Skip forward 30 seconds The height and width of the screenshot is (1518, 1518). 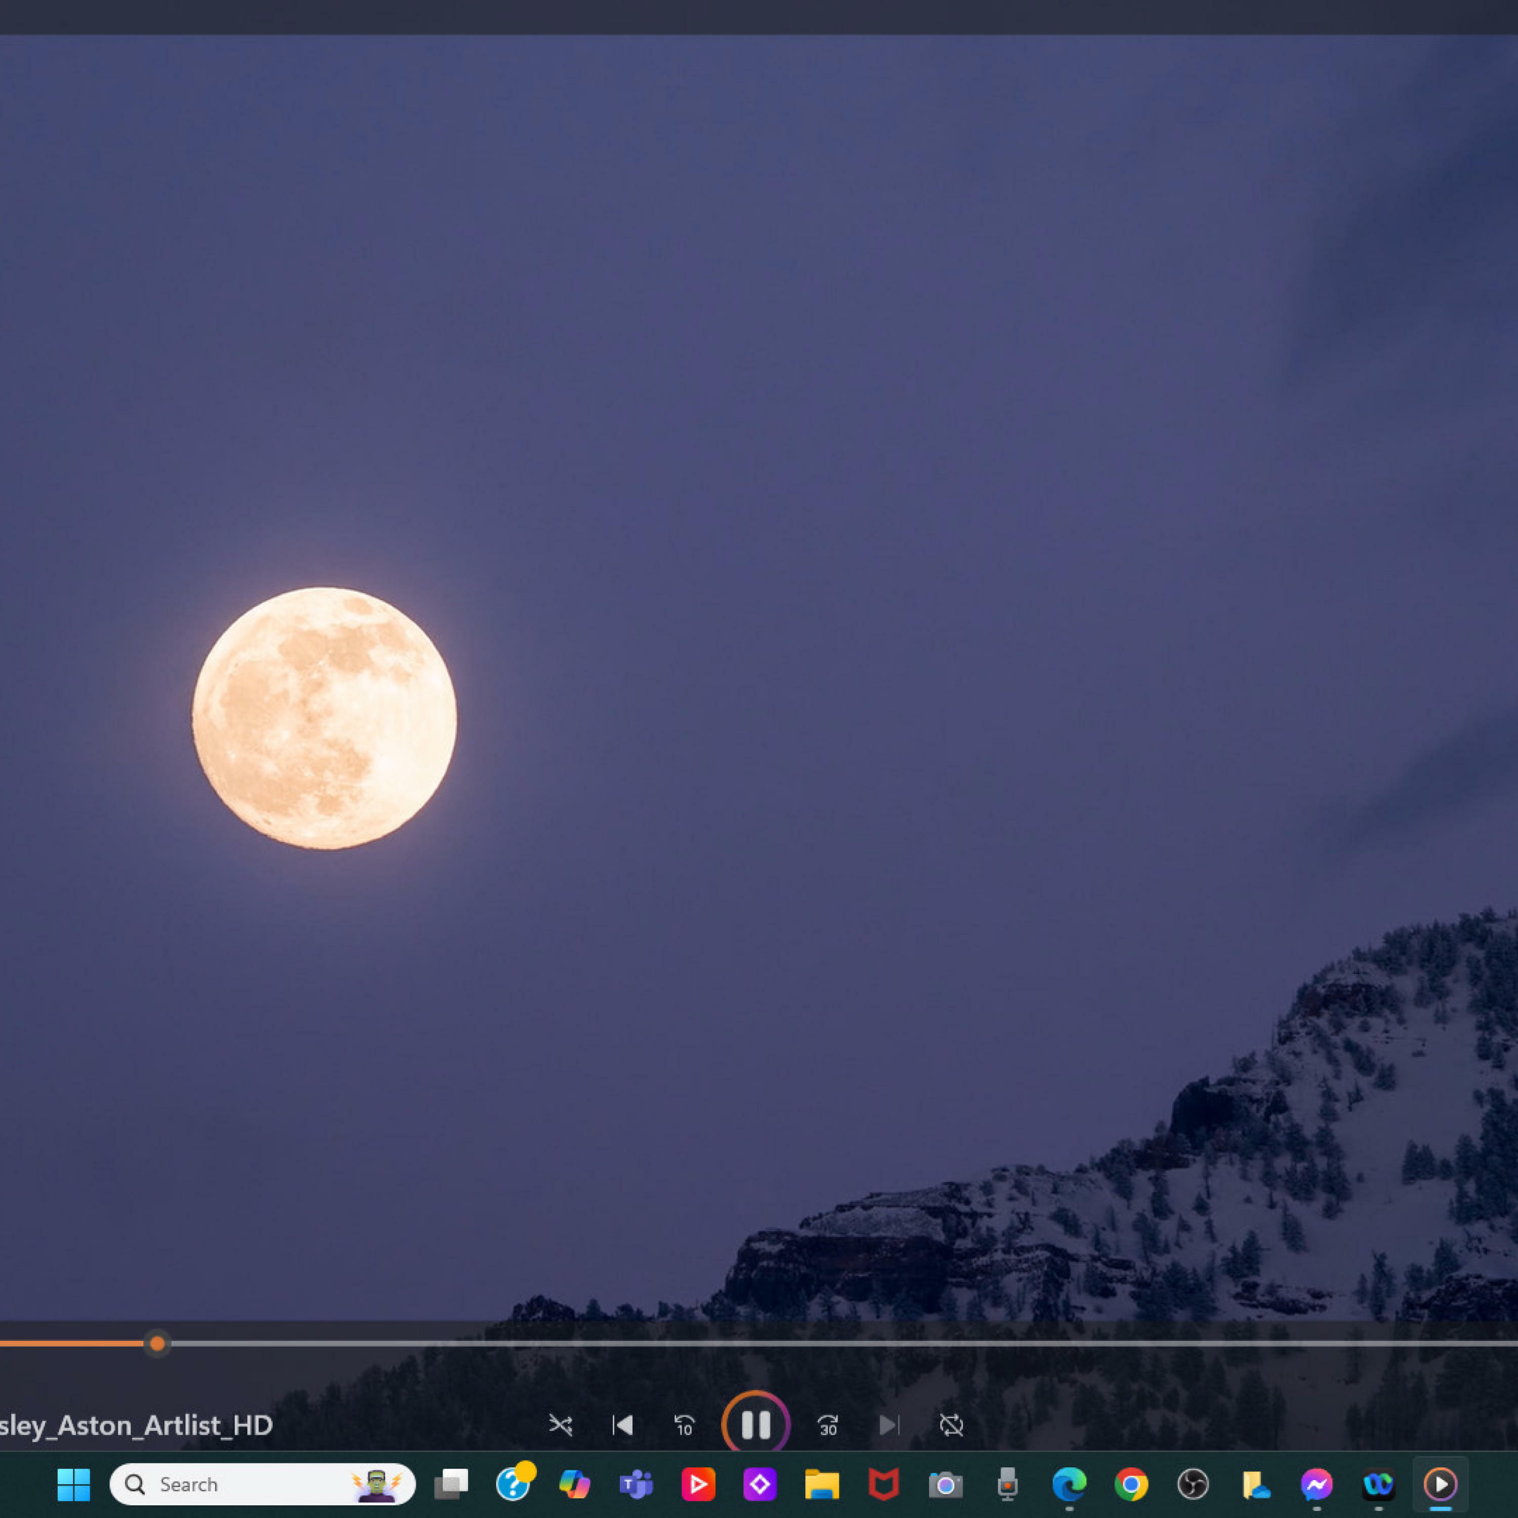[827, 1424]
